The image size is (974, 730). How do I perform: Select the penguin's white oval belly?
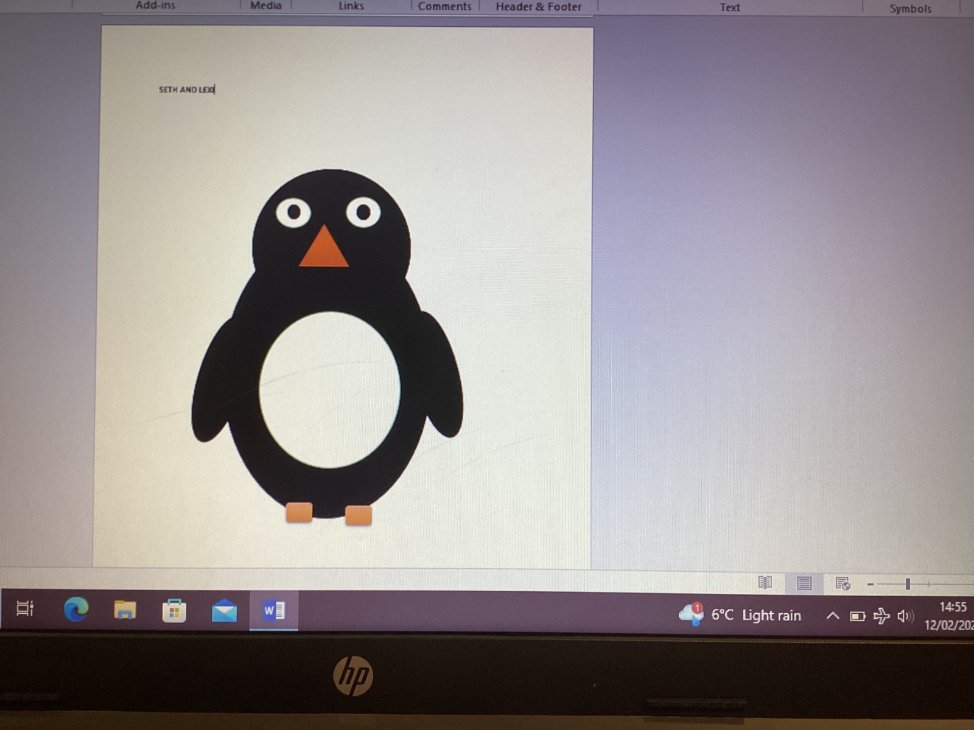tap(329, 390)
